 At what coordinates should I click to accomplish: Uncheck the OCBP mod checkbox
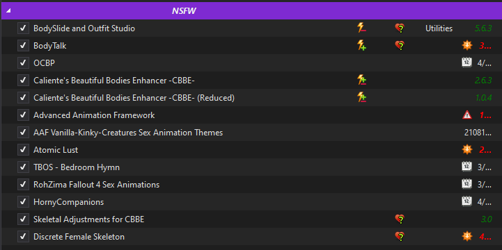point(23,63)
